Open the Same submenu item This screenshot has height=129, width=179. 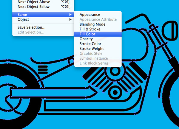point(43,15)
